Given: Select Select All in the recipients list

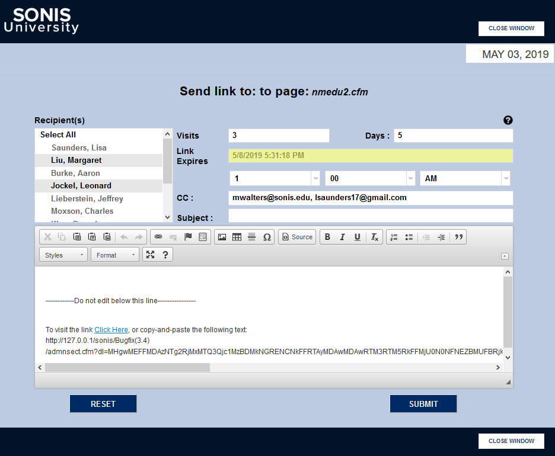Looking at the screenshot, I should (x=58, y=135).
